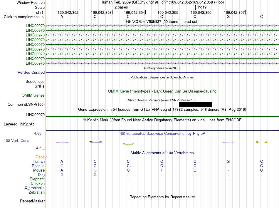Image resolution: width=279 pixels, height=208 pixels.
Task: Click the SNPs label under Sequences
Action: click(40, 86)
